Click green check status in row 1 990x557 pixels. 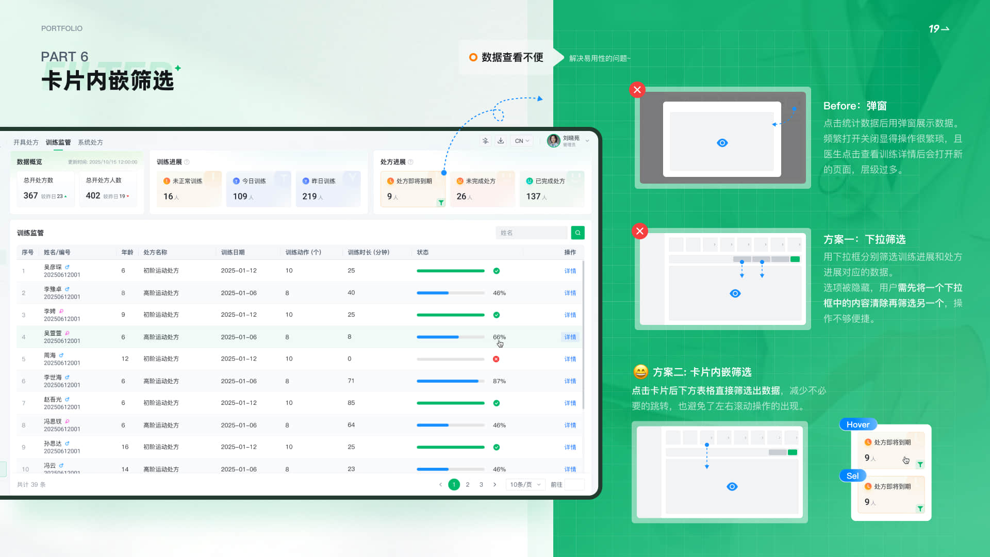point(496,271)
